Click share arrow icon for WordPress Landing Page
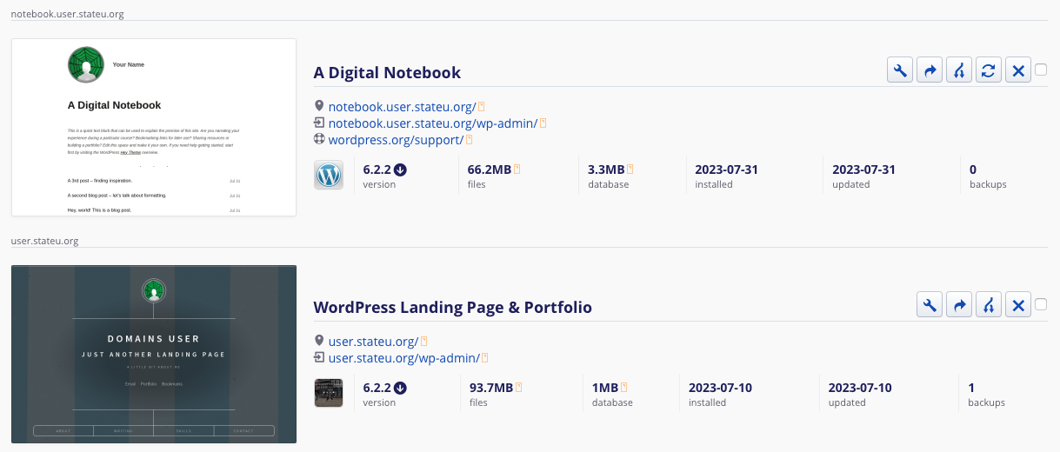 coord(959,305)
